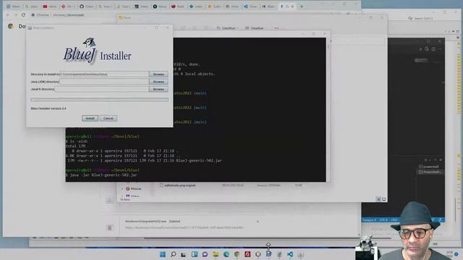
Task: Open the Widgets panel from taskbar
Action: coord(195,254)
